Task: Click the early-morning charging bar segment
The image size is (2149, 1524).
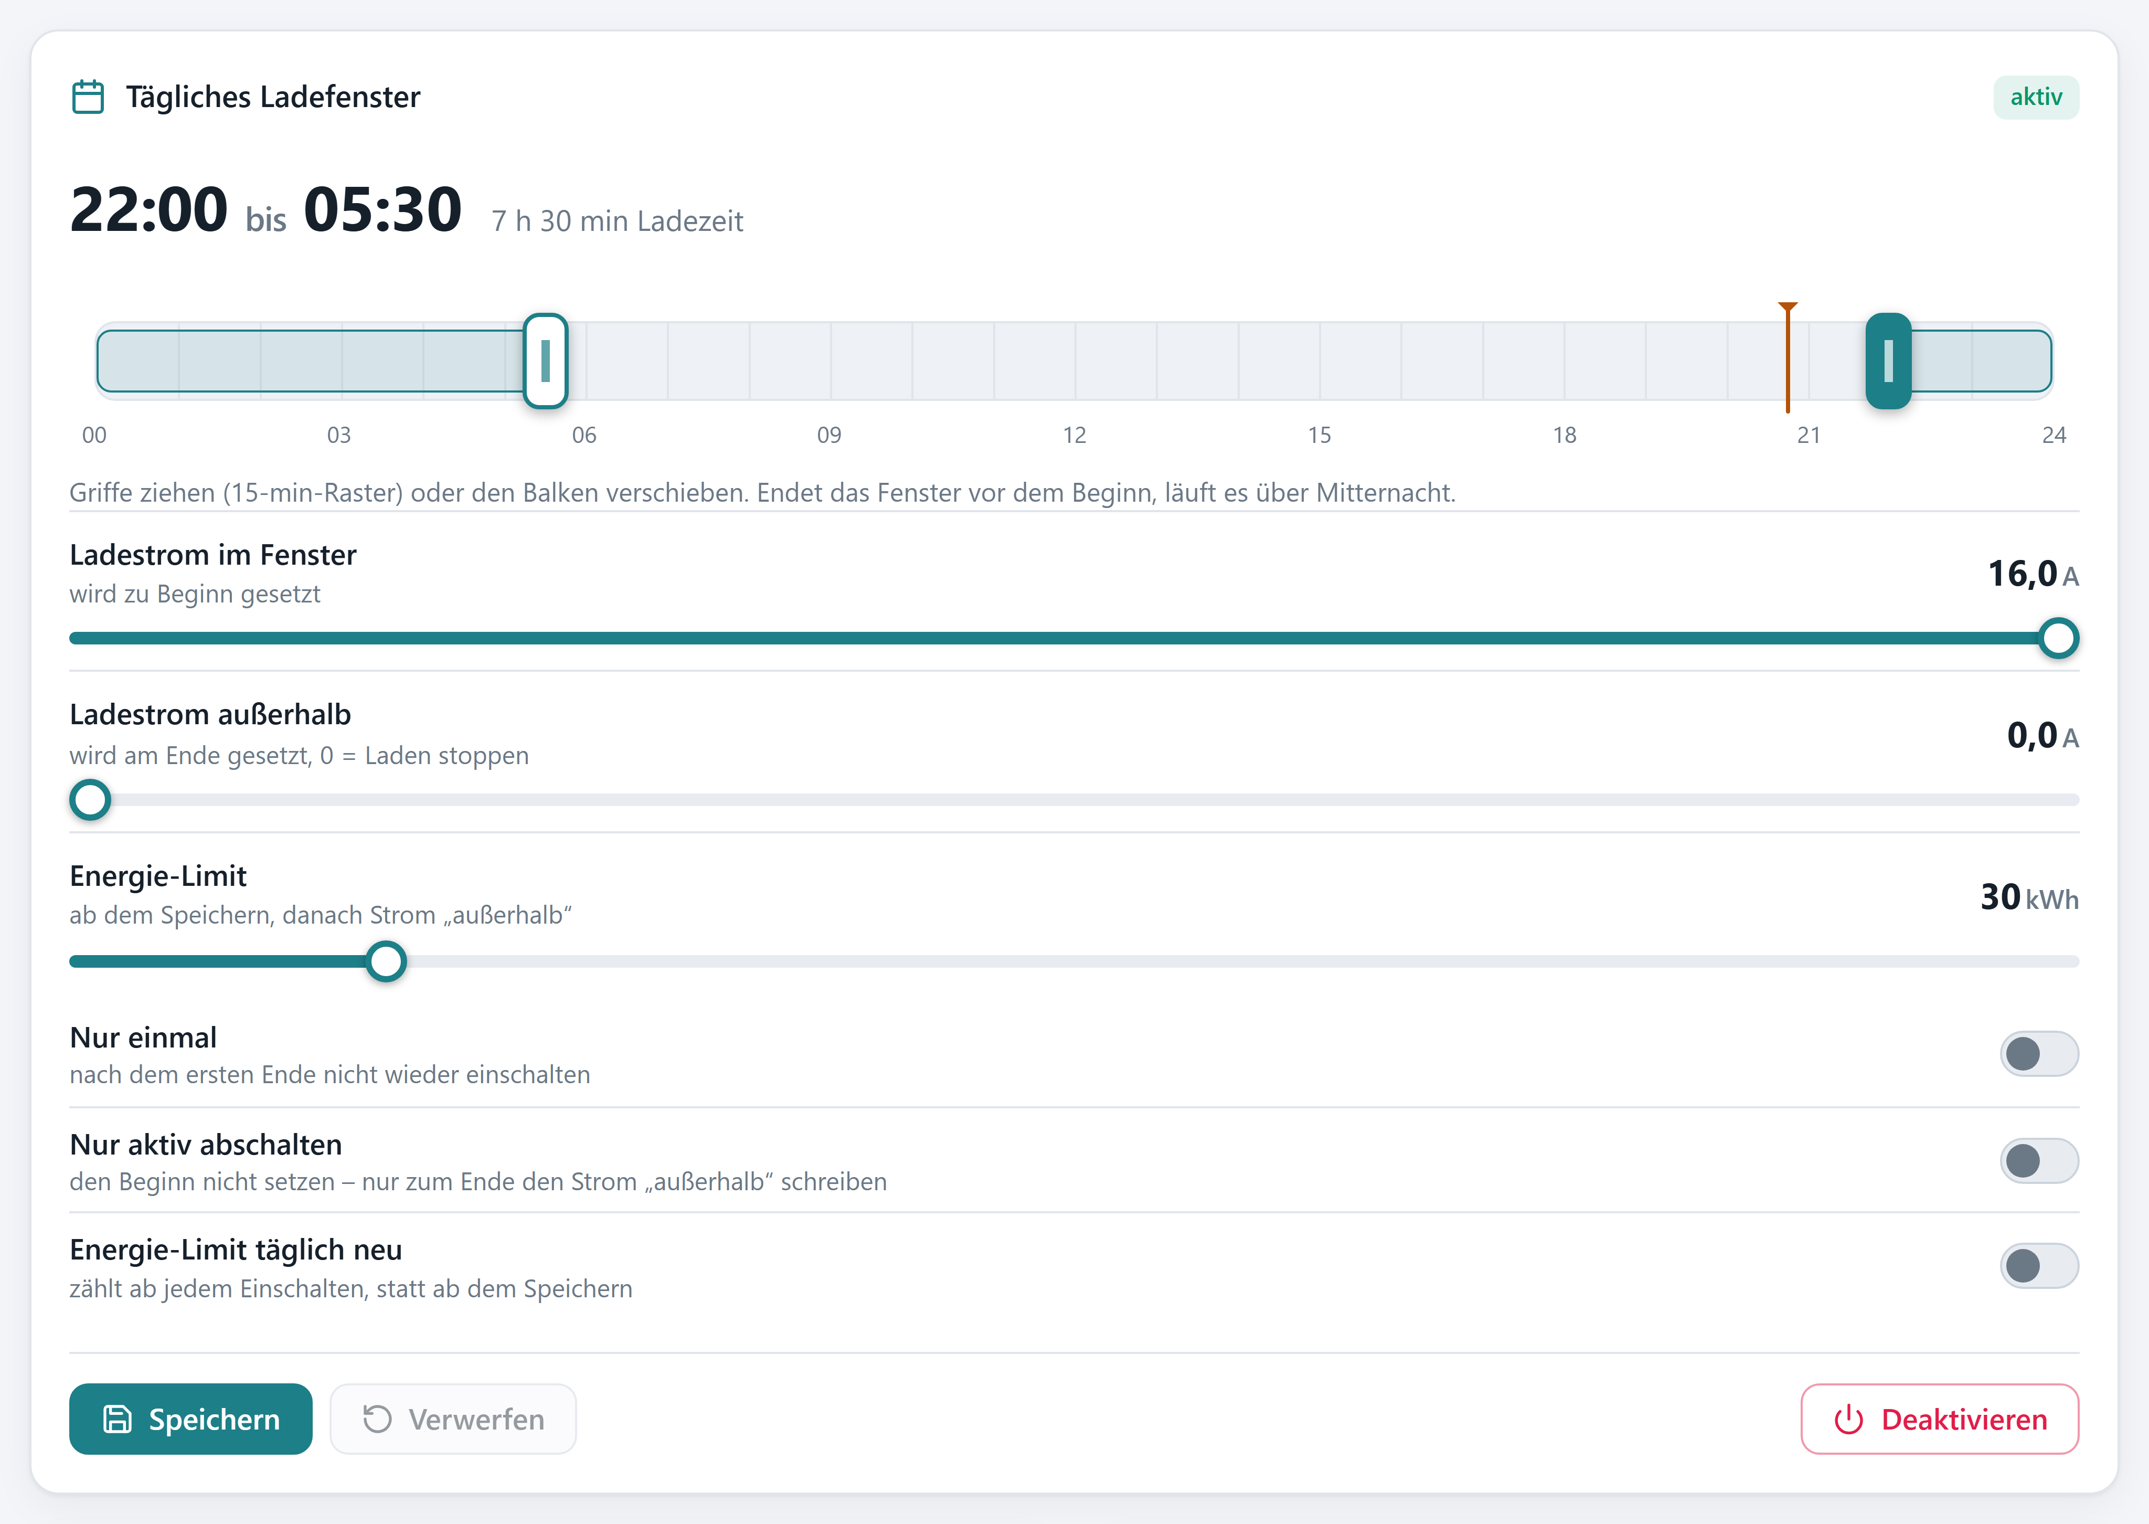Action: 311,361
